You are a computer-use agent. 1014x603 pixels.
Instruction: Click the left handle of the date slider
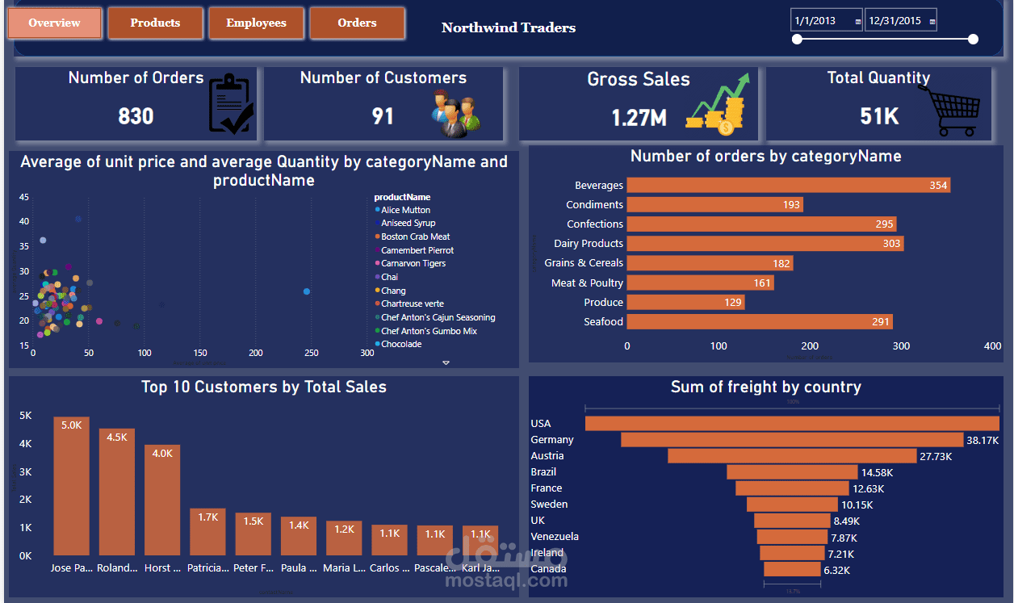pos(797,39)
